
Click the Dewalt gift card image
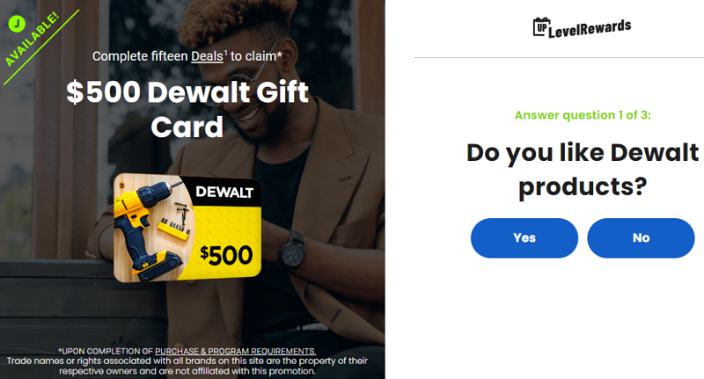(x=187, y=228)
